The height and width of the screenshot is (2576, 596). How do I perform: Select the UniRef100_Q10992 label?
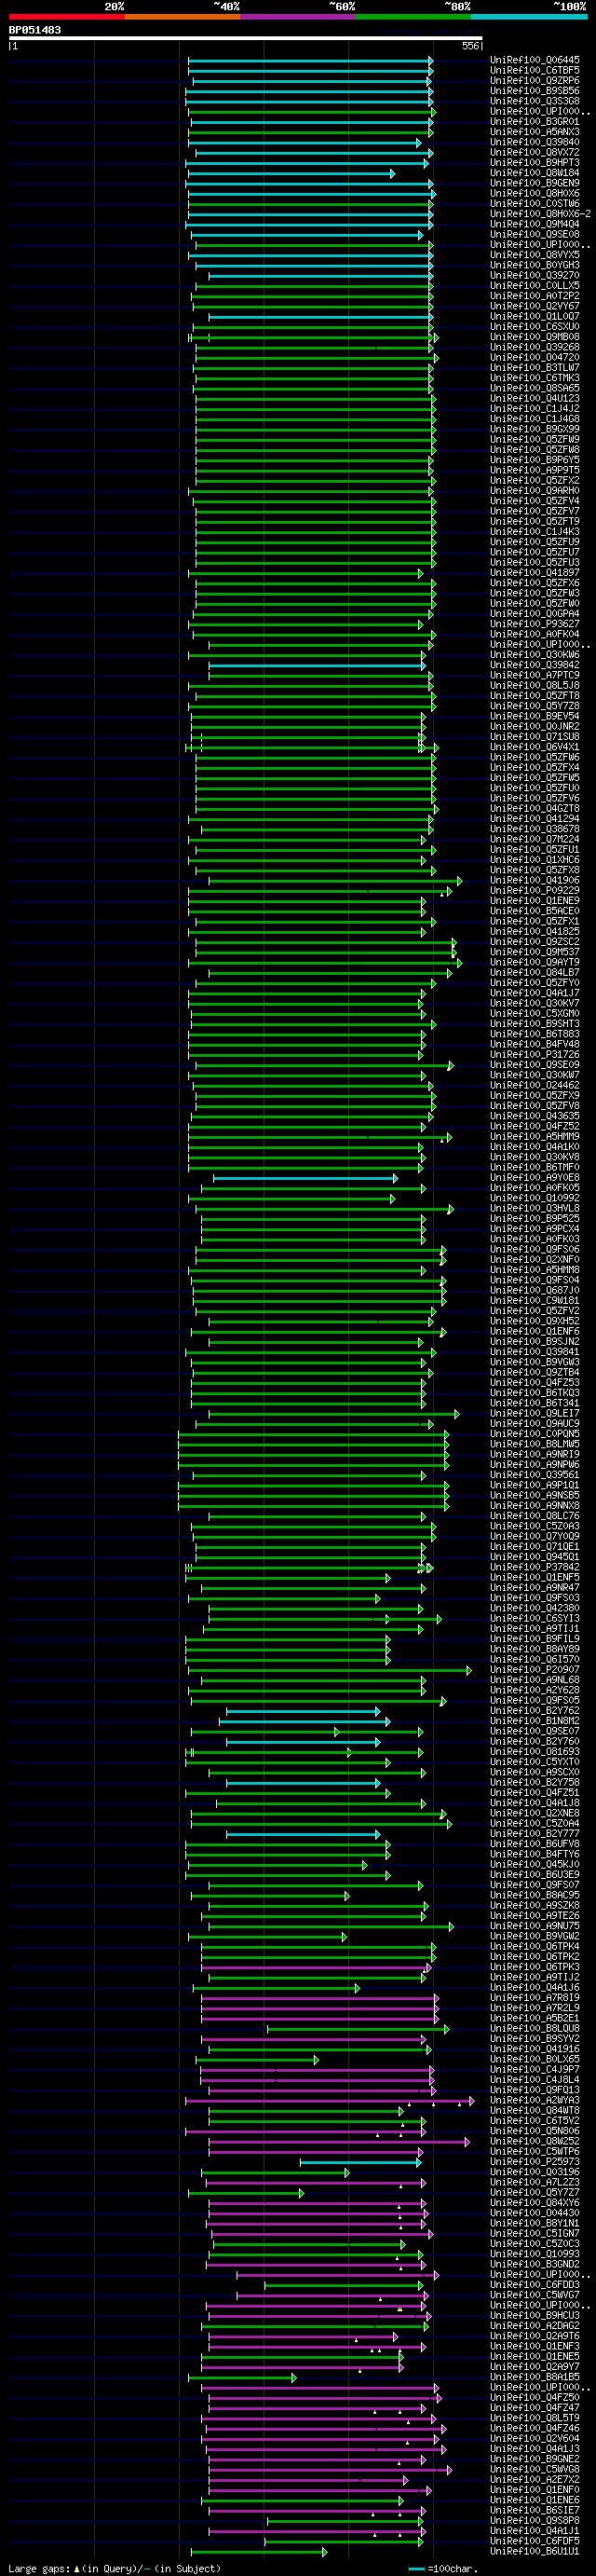(x=534, y=1198)
